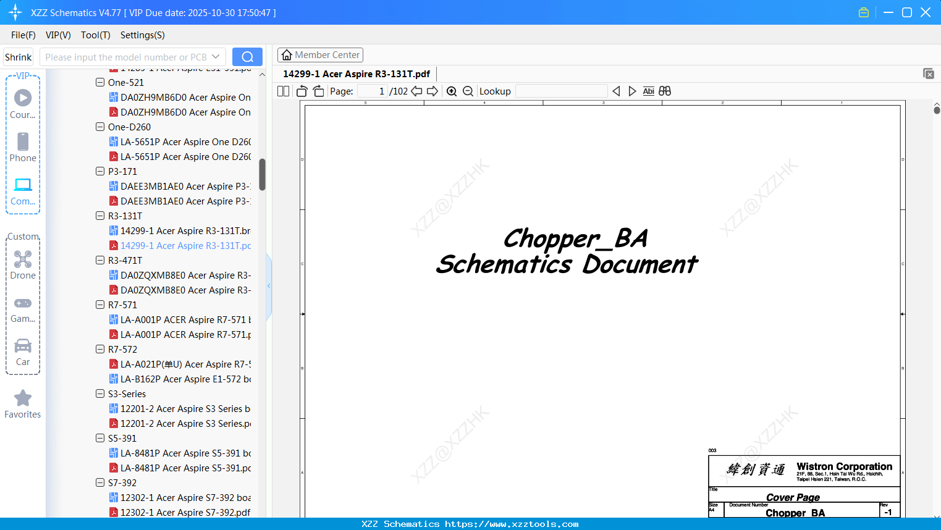Open the File(F) menu
941x530 pixels.
(x=23, y=35)
